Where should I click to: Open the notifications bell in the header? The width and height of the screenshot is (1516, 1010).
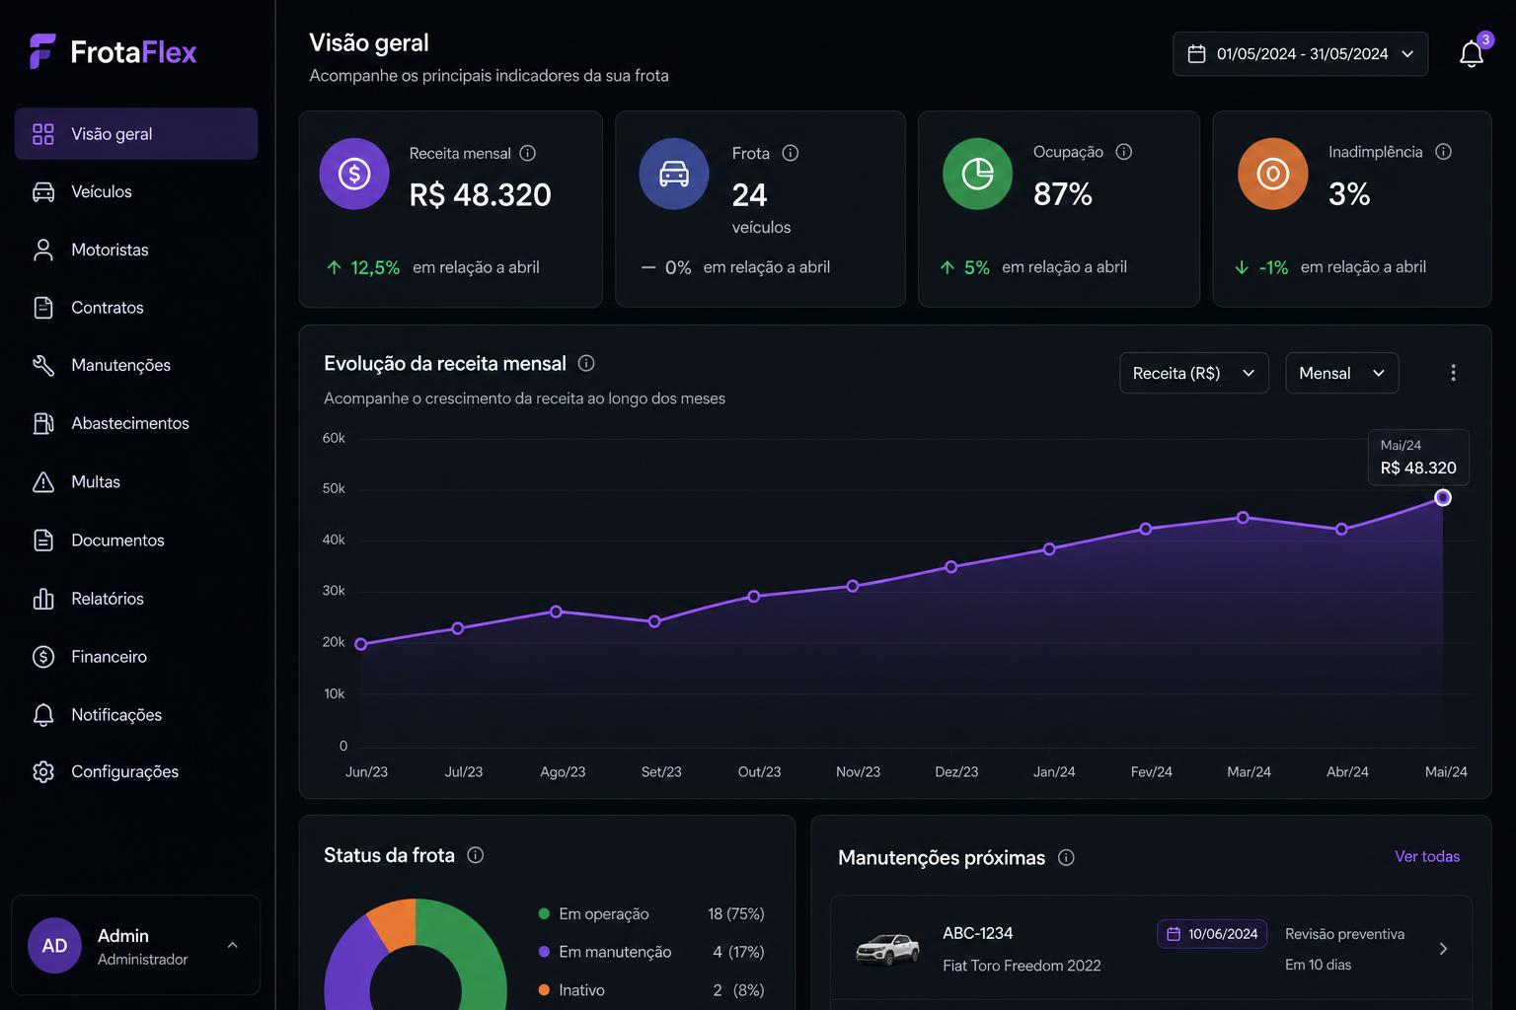(1472, 54)
